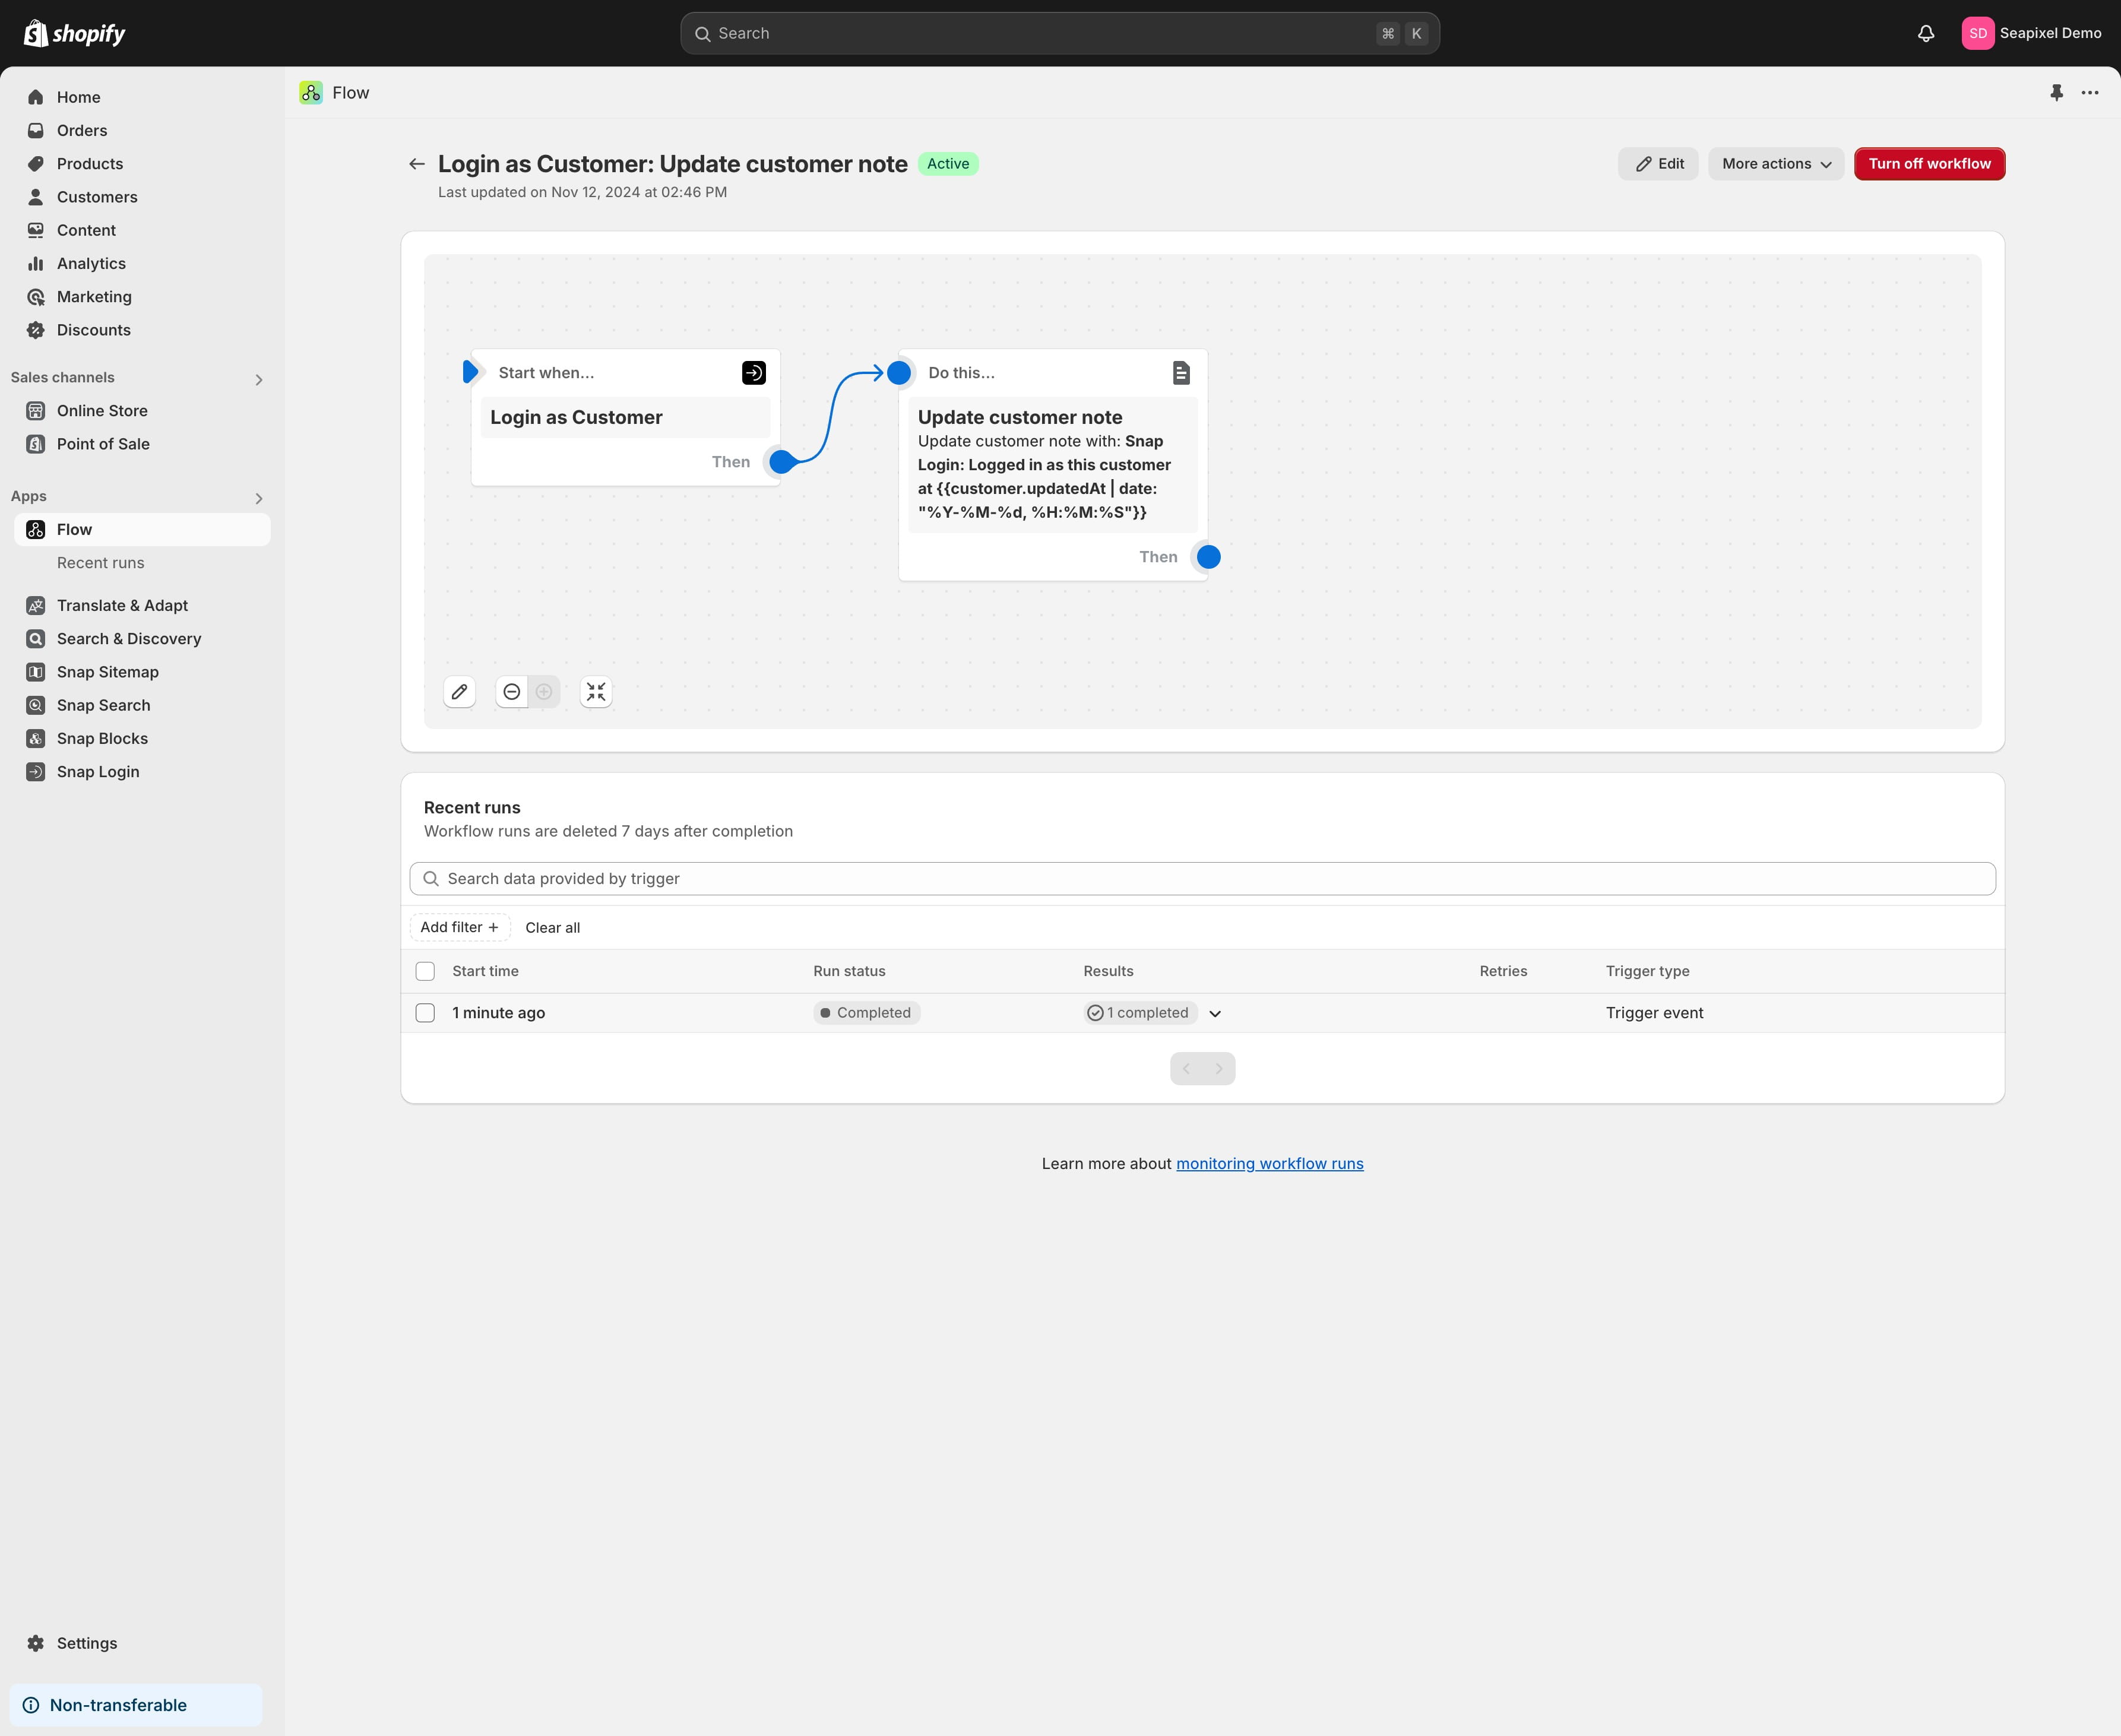Open the notifications bell
The image size is (2121, 1736).
(1925, 33)
